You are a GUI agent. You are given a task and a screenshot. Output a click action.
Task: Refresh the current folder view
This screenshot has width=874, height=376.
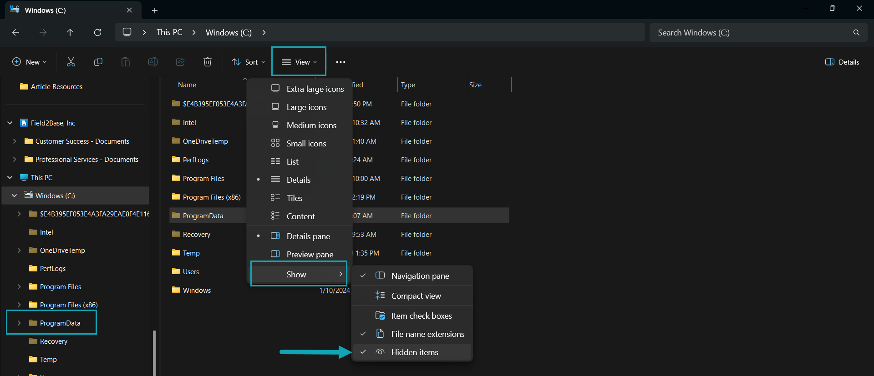[97, 32]
